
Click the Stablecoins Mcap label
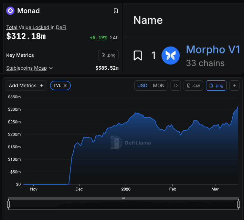pyautogui.click(x=26, y=68)
